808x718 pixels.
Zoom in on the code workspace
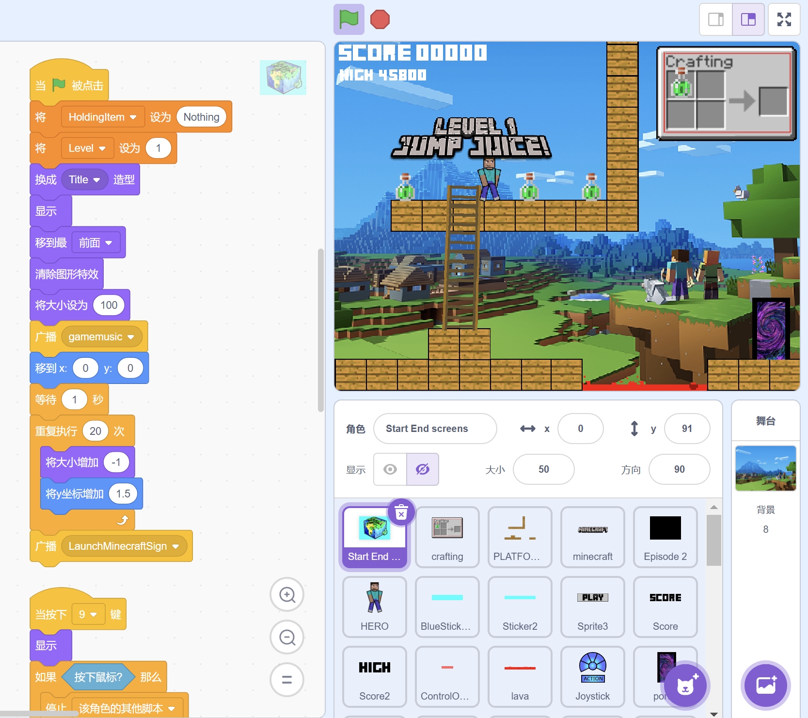point(287,594)
